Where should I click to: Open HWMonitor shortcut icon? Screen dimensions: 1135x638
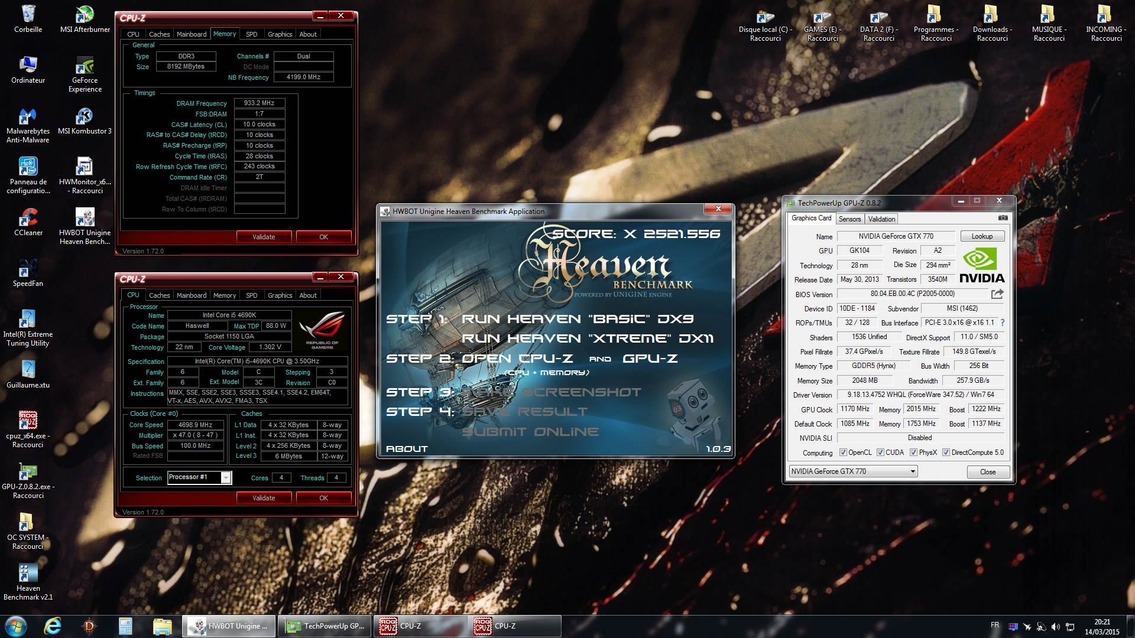[85, 176]
